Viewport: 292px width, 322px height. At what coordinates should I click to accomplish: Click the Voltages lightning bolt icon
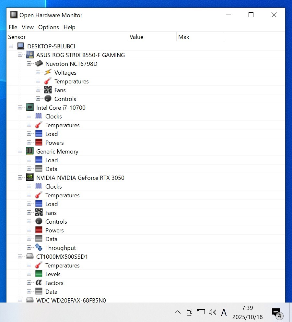[x=48, y=72]
